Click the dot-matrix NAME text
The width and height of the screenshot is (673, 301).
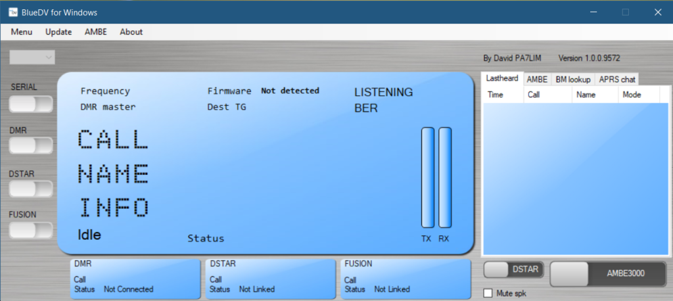pos(113,174)
